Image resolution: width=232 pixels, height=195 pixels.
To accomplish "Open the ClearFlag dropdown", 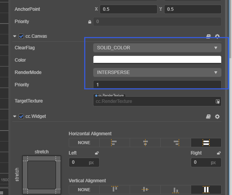I will tap(157, 48).
